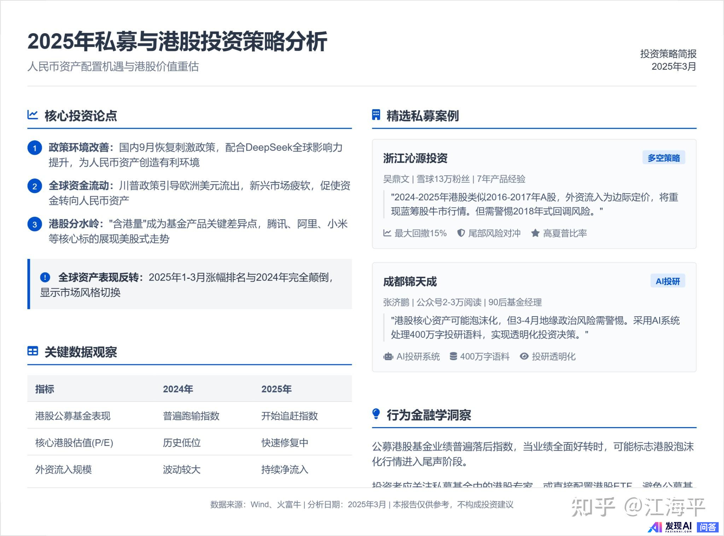The width and height of the screenshot is (724, 536).
Task: Click the chart icon beside 最大回撤15%
Action: [x=387, y=233]
